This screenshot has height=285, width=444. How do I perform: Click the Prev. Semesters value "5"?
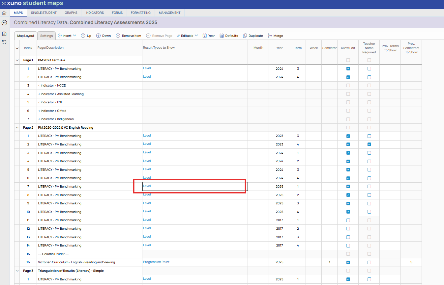[x=411, y=262]
